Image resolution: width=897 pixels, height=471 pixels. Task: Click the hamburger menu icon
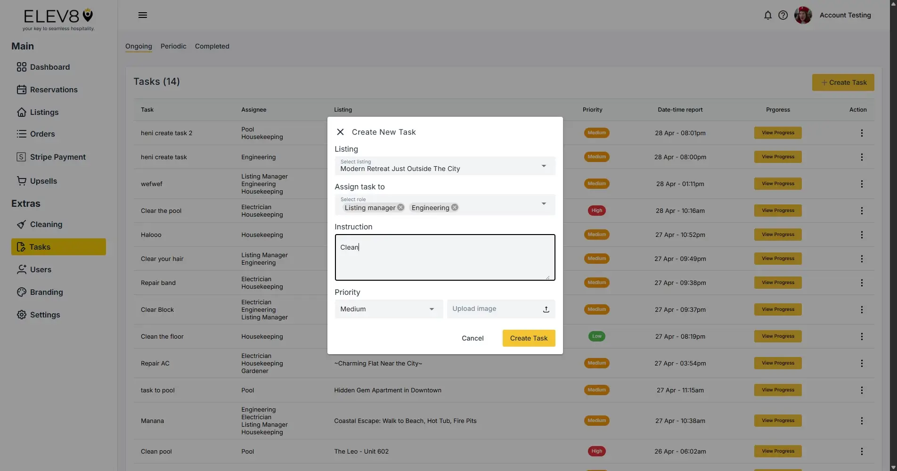coord(142,15)
